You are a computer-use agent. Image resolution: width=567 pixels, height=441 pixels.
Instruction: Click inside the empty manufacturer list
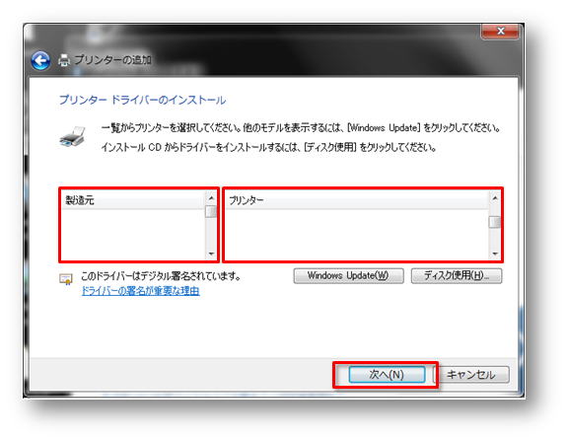pyautogui.click(x=132, y=234)
